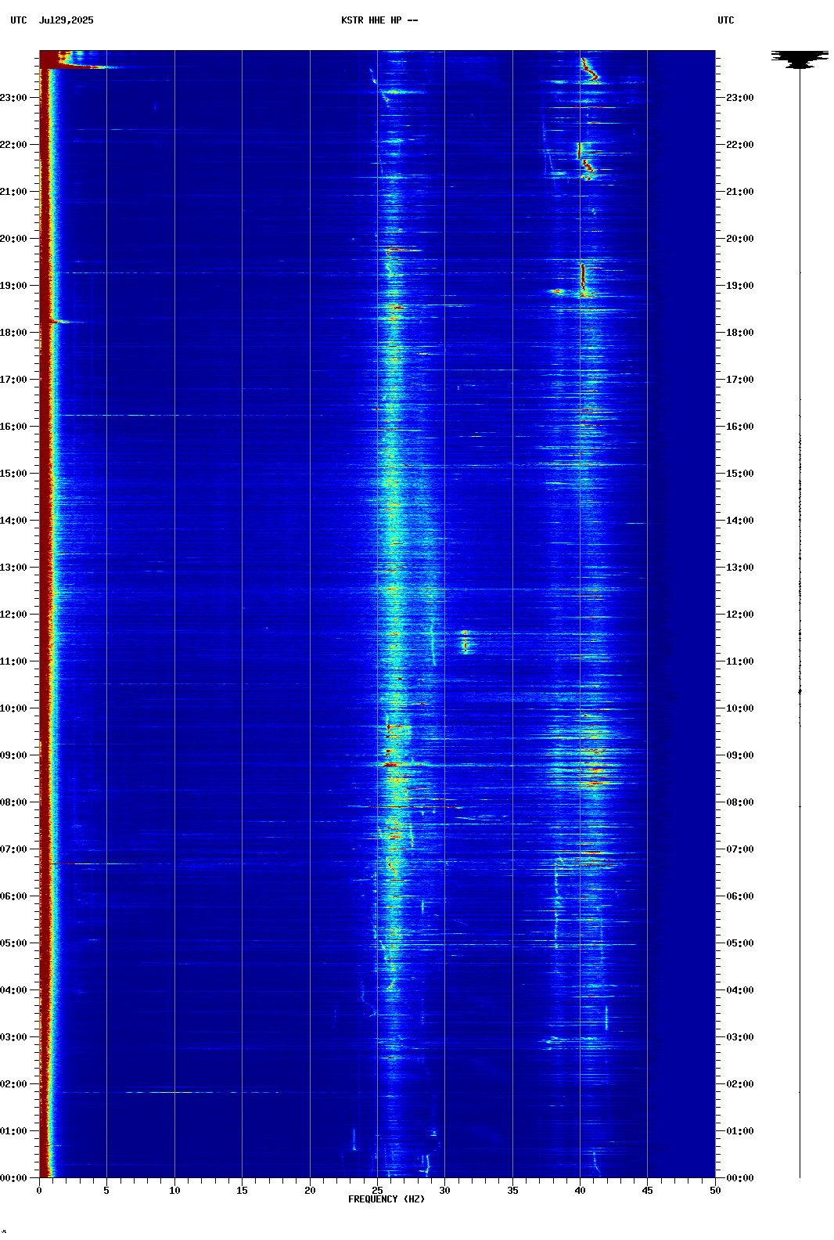Click 22:00 on the right time axis
The width and height of the screenshot is (834, 1240).
coord(740,145)
